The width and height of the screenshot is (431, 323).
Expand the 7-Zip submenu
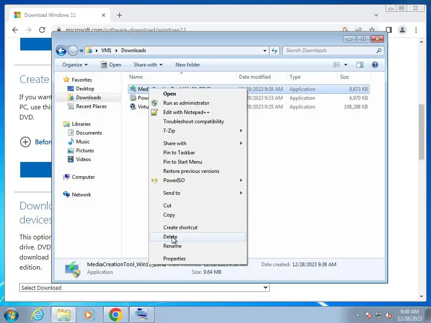pyautogui.click(x=198, y=131)
